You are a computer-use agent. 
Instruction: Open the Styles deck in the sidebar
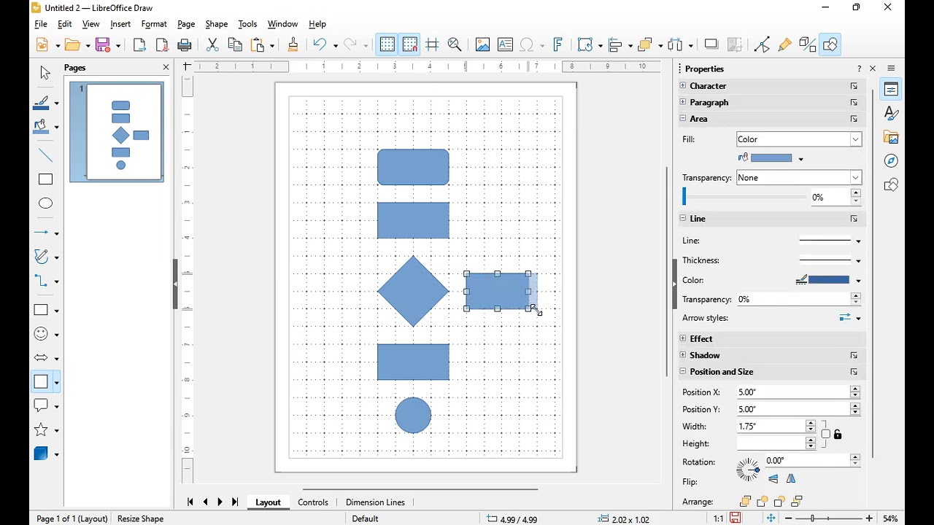tap(891, 113)
